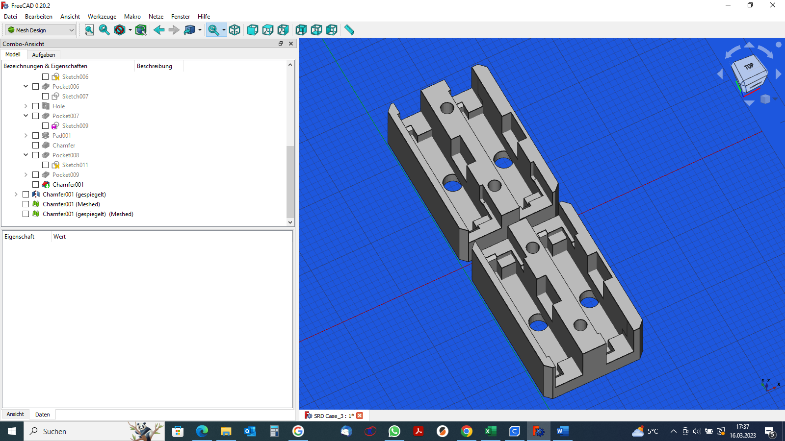The image size is (785, 441).
Task: Select the Modell tab
Action: [13, 54]
